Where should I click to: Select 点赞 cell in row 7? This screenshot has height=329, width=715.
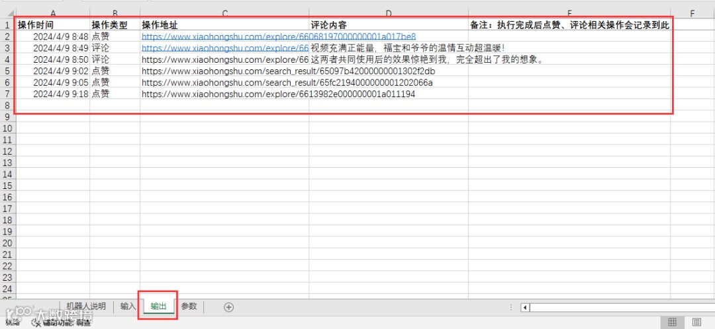(115, 94)
